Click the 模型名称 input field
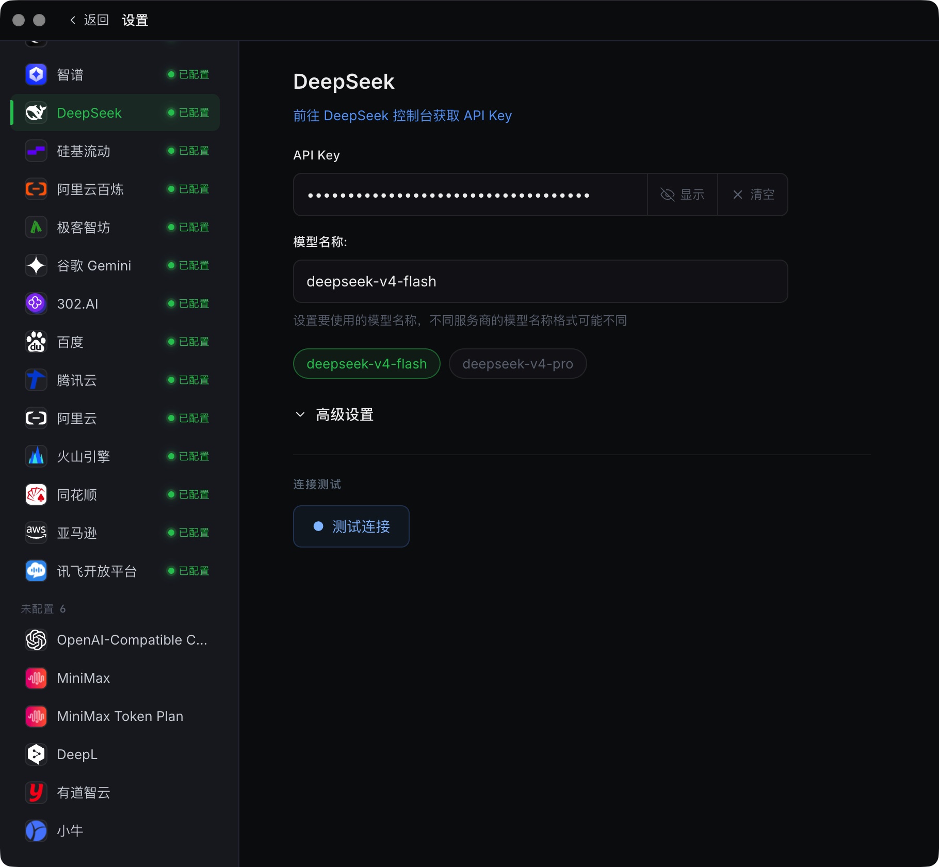 click(541, 281)
